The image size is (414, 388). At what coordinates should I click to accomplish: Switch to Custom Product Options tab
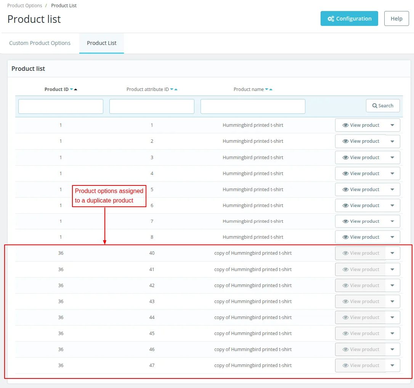(40, 43)
